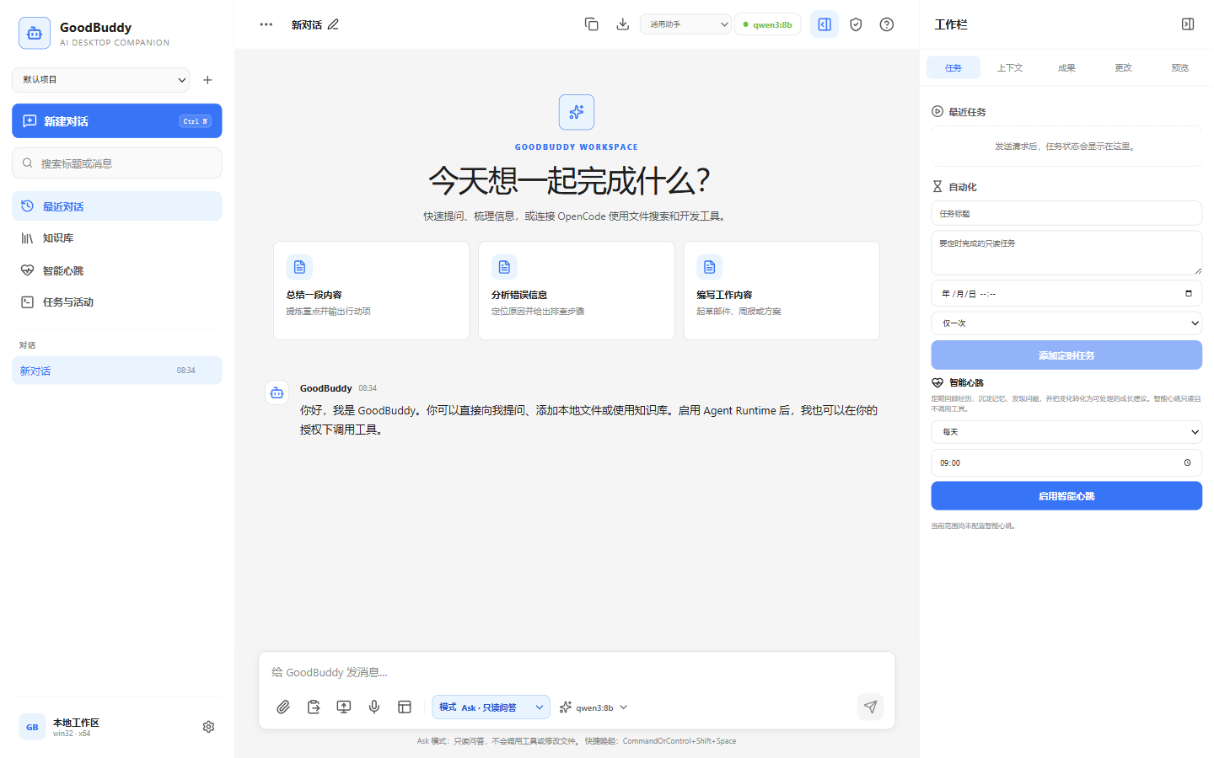Click the 要定时完成的只读任务 text area
Viewport: 1214px width, 758px height.
coord(1066,253)
